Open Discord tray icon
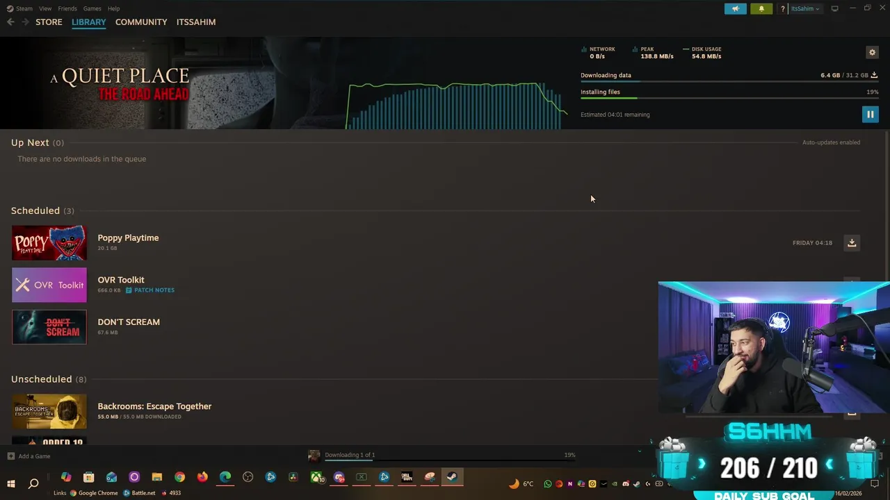The width and height of the screenshot is (890, 500). click(626, 484)
